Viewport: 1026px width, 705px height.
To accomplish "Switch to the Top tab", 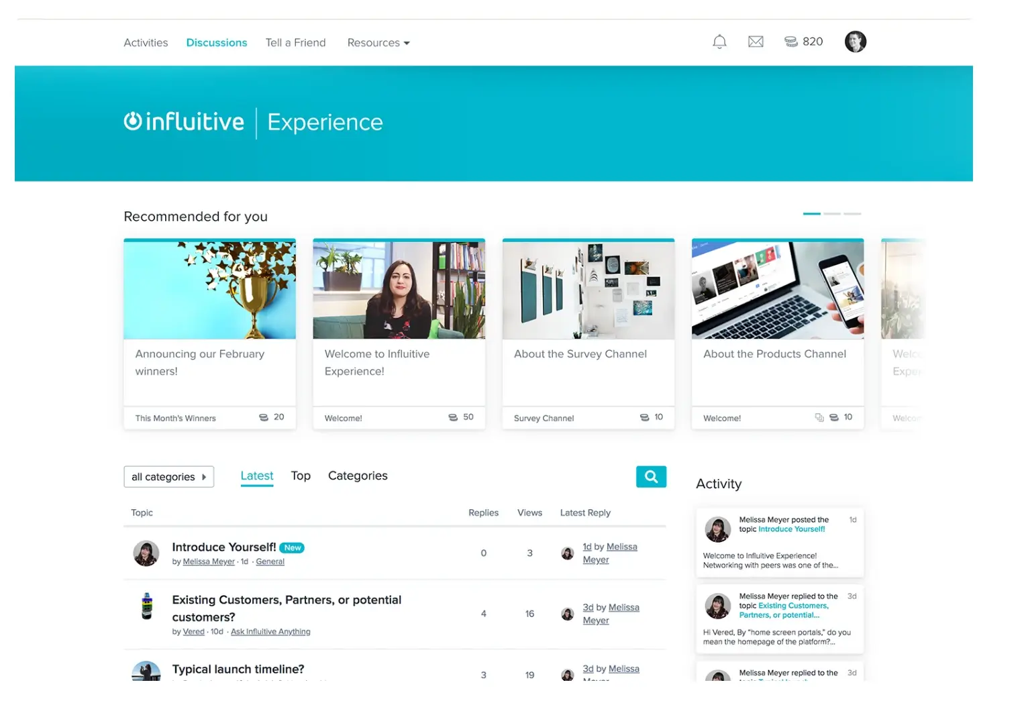I will pos(301,476).
